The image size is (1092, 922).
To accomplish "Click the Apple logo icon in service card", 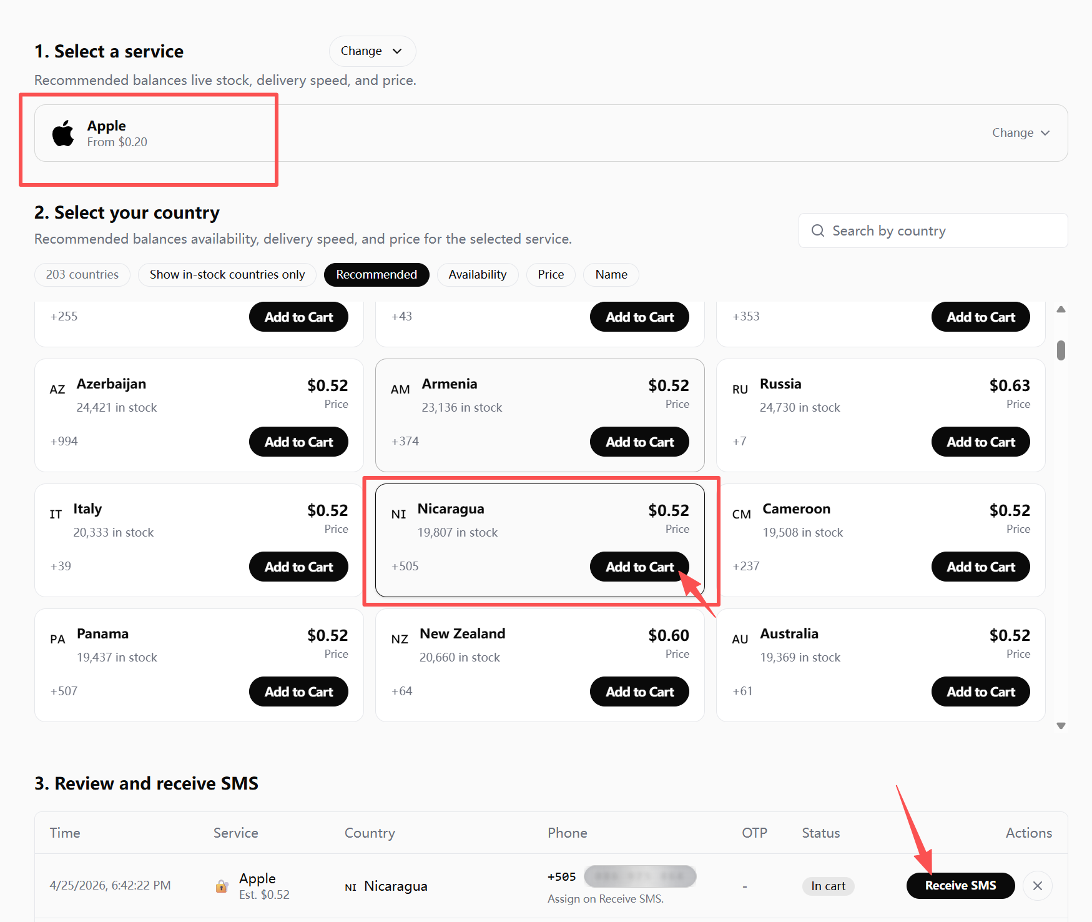I will (x=63, y=133).
